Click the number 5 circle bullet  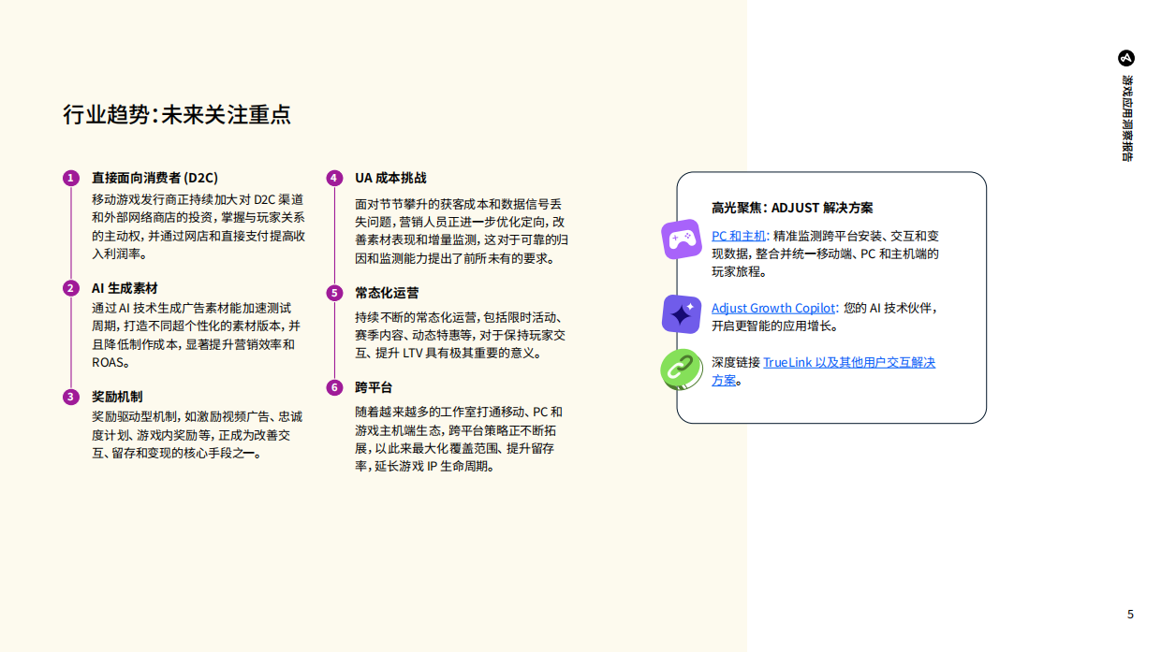click(x=334, y=293)
